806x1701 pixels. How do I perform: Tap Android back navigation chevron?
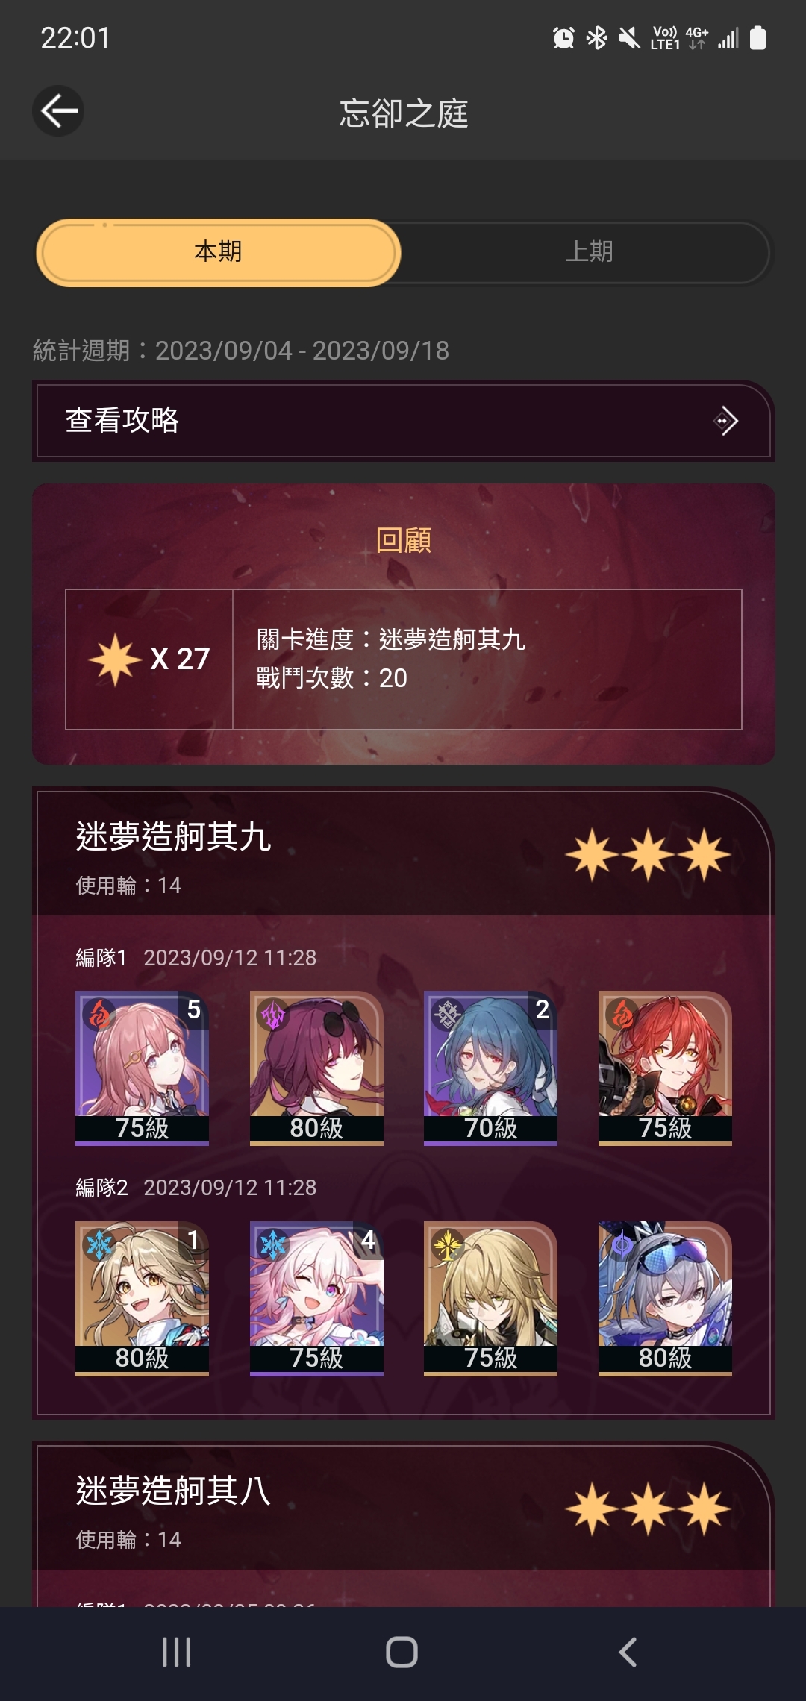click(628, 1653)
